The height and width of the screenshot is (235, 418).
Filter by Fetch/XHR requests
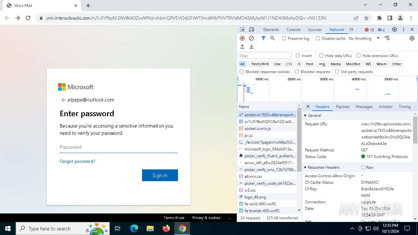click(x=260, y=64)
